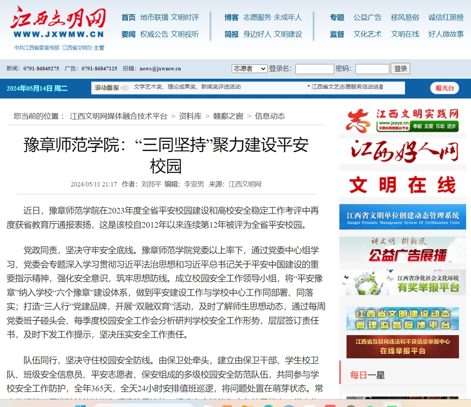Expand the 志愿者 user type dropdown
This screenshot has height=407, width=471.
pos(250,69)
